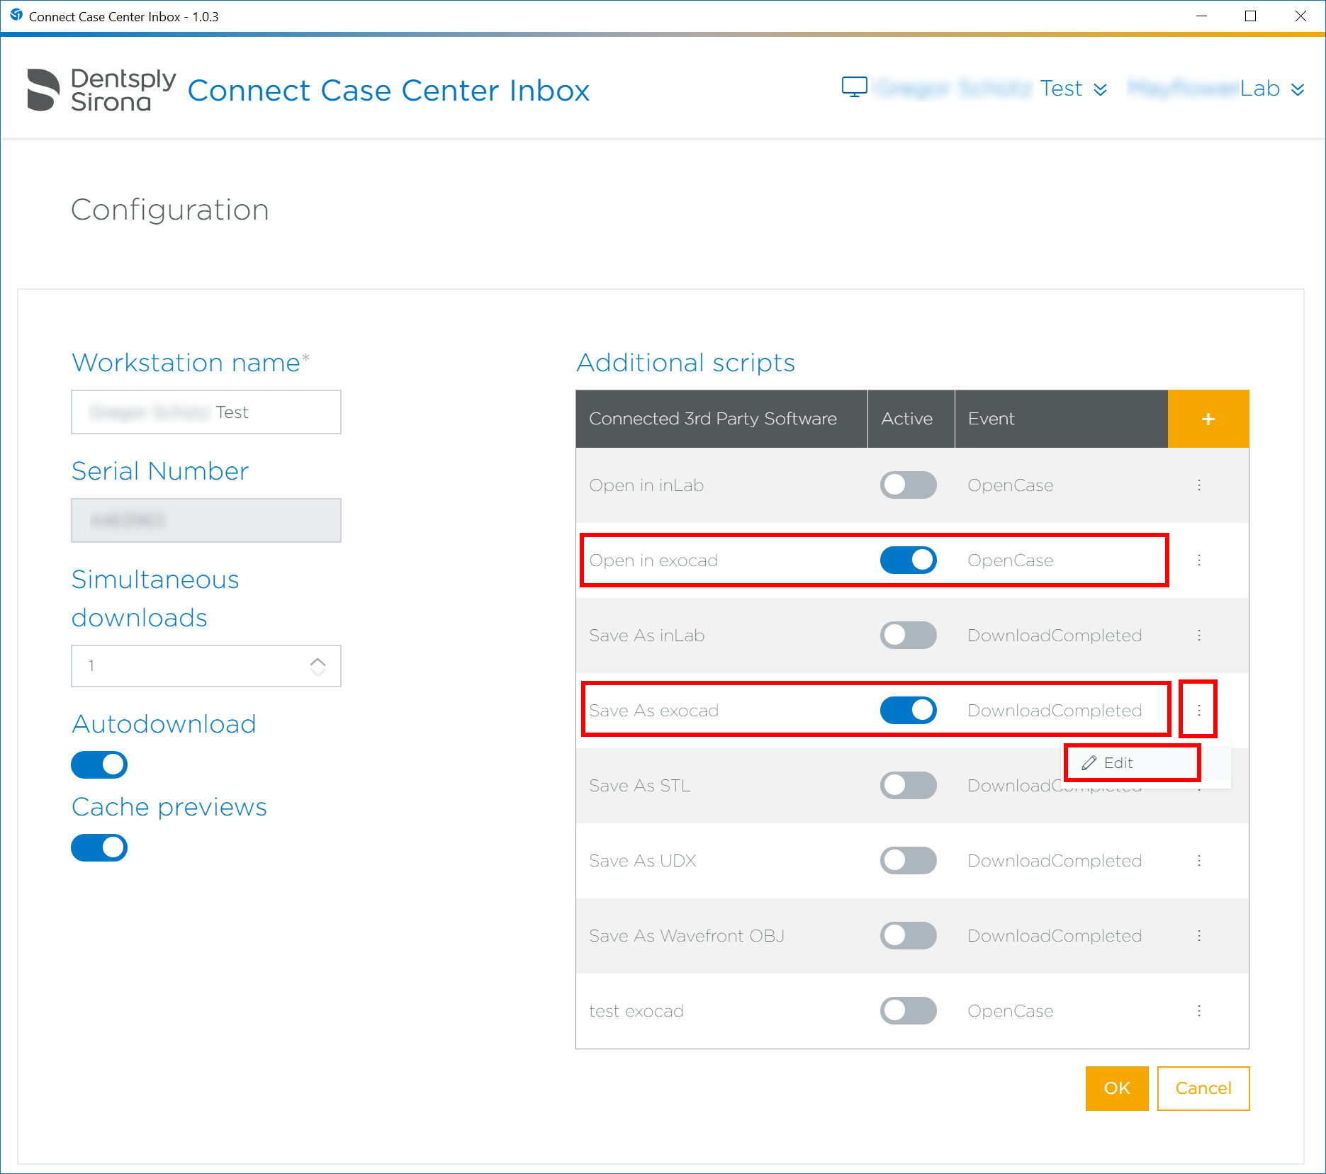
Task: Enable the Save As inLab script
Action: pos(908,636)
